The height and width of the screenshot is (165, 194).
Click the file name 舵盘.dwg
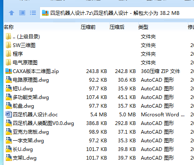click(23, 106)
